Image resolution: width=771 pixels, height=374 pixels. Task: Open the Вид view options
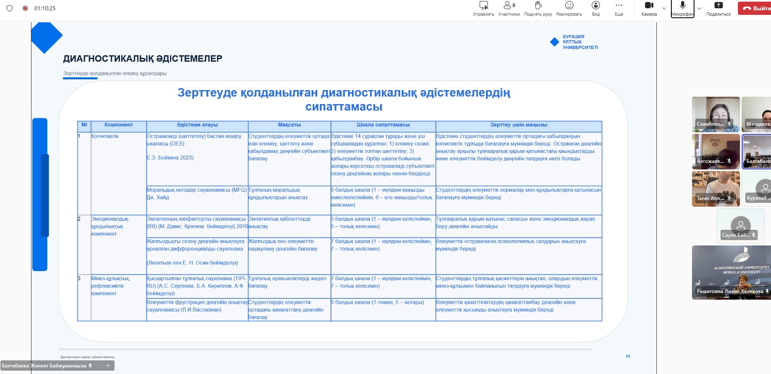596,9
